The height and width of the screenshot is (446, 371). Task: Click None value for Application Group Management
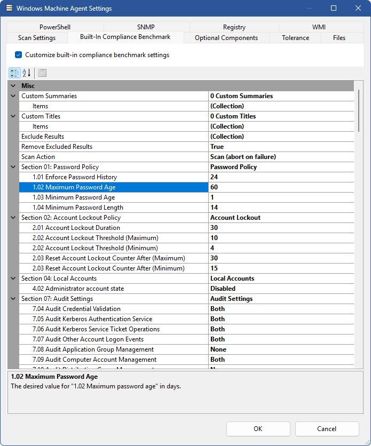click(x=281, y=349)
